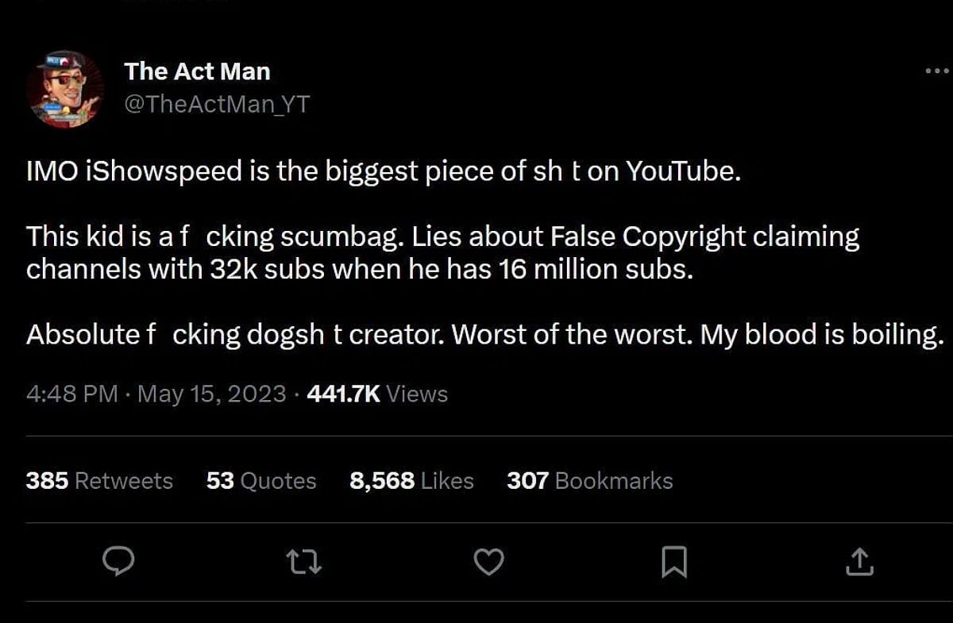Open the three-dot more options menu
This screenshot has height=623, width=953.
(937, 71)
